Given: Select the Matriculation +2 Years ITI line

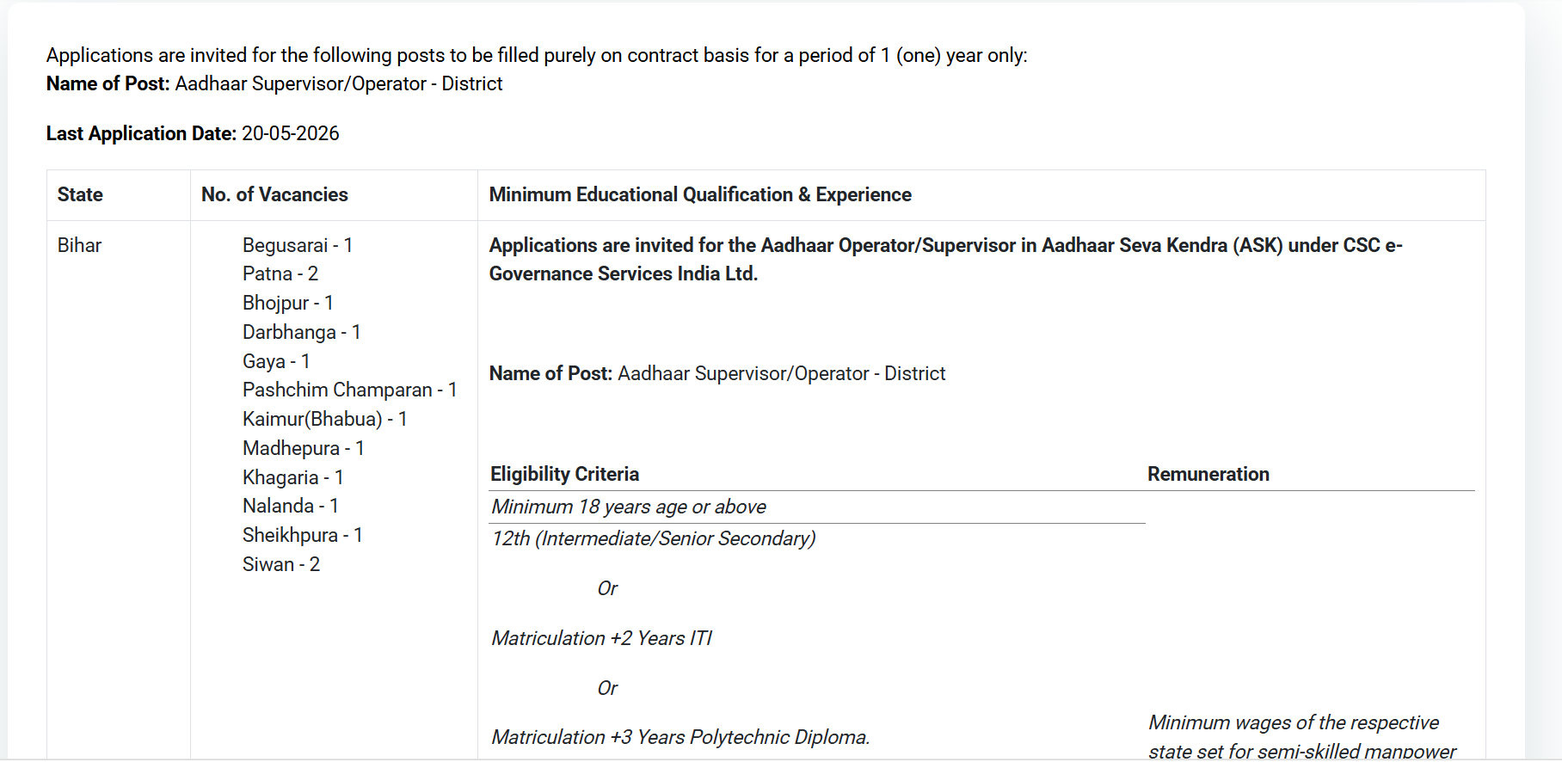Looking at the screenshot, I should tap(601, 639).
